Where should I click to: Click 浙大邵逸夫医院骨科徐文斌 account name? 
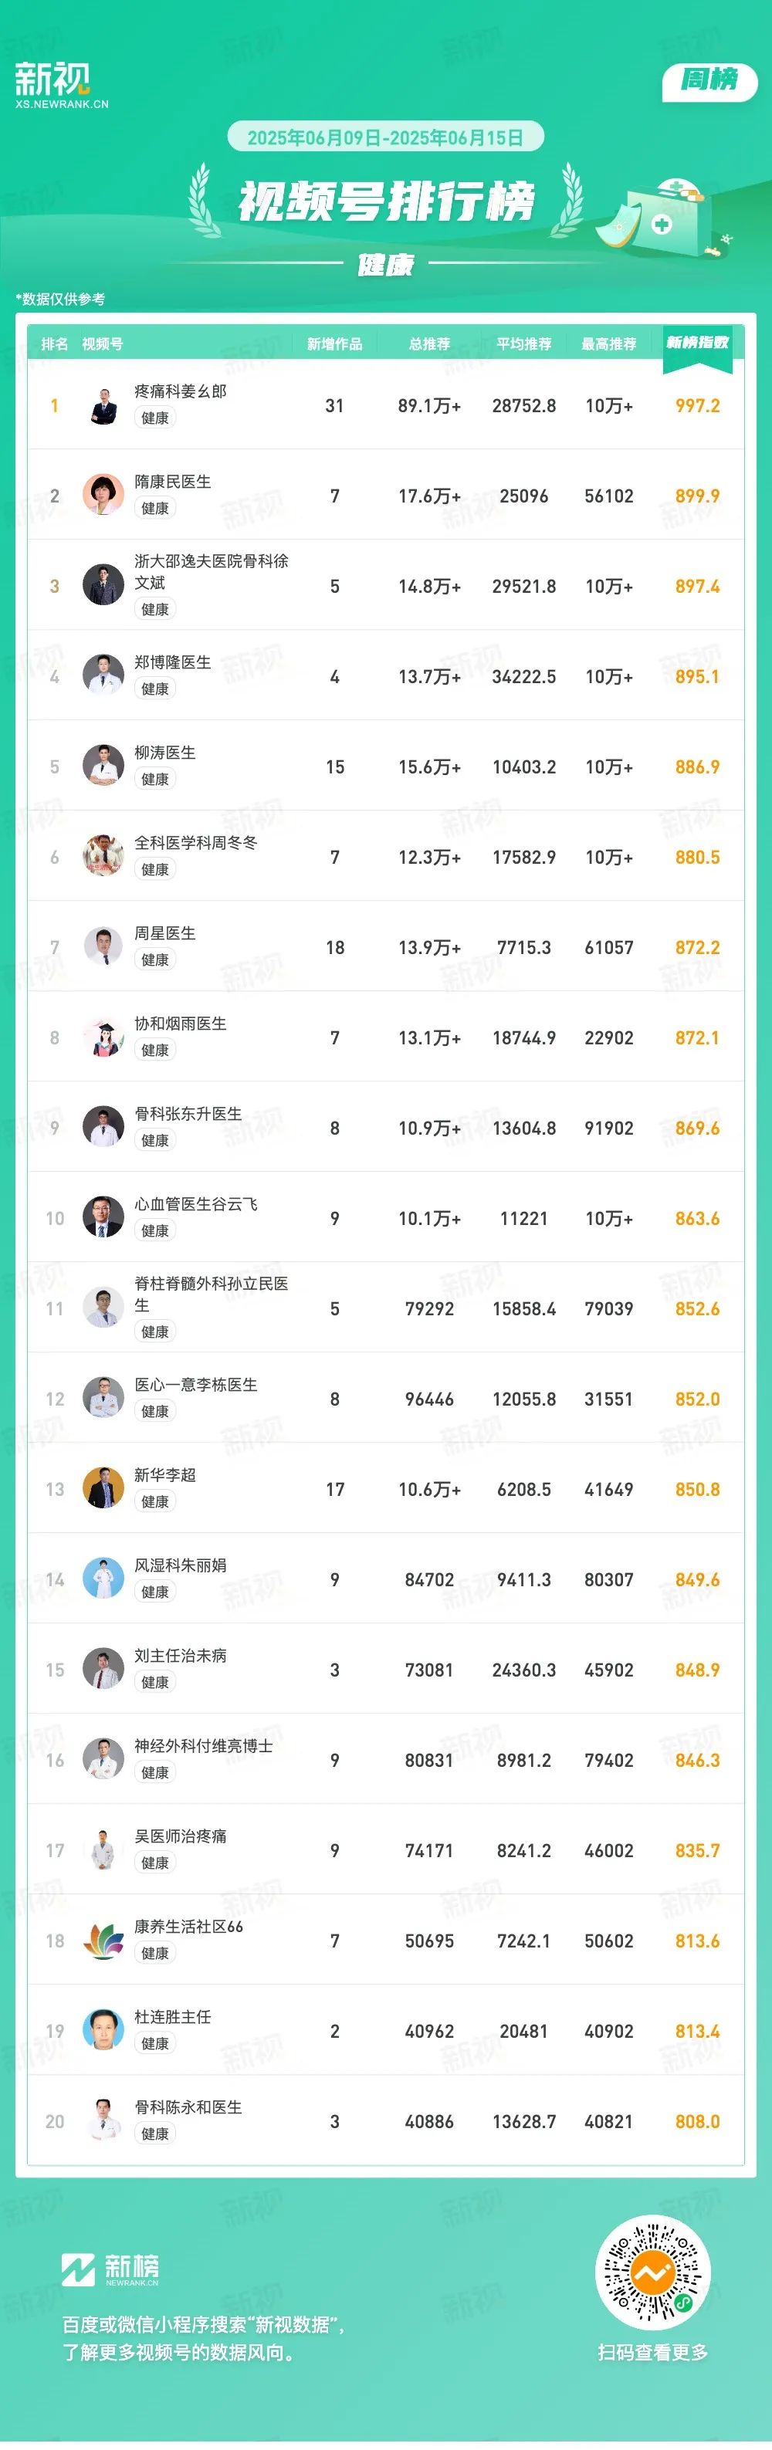tap(211, 572)
